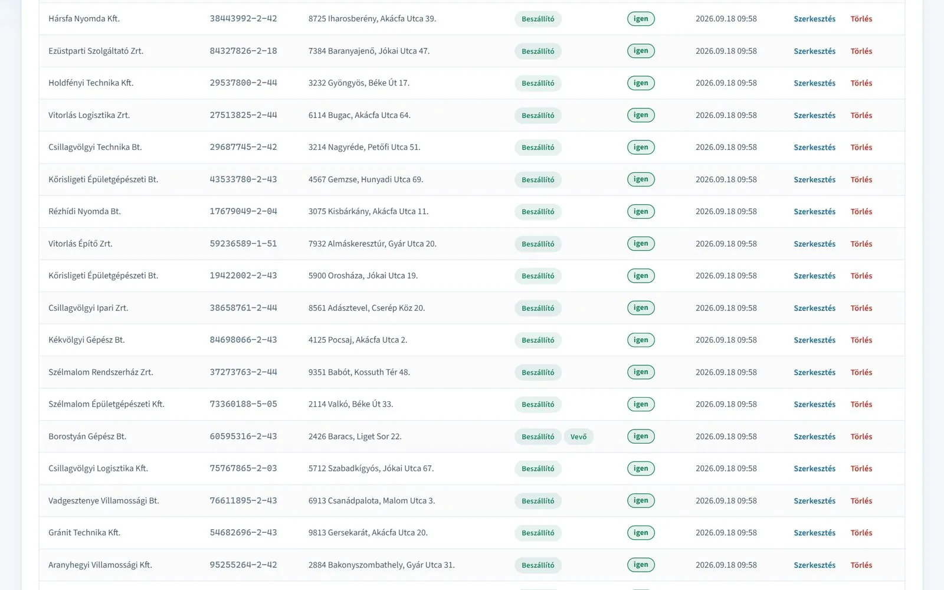Click Szerkesztés for Kékvölgyi Gépész Bt.

(814, 340)
